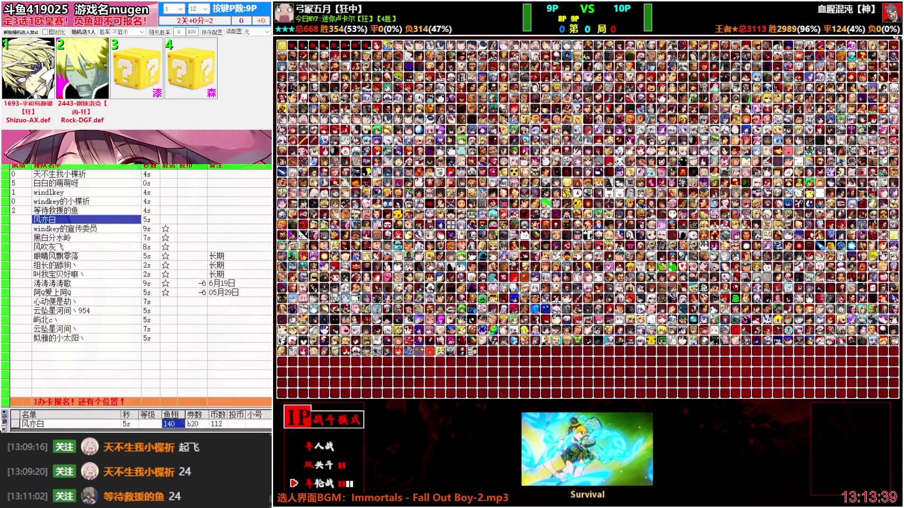Click the 随机选1人 button
The height and width of the screenshot is (508, 904).
point(83,32)
